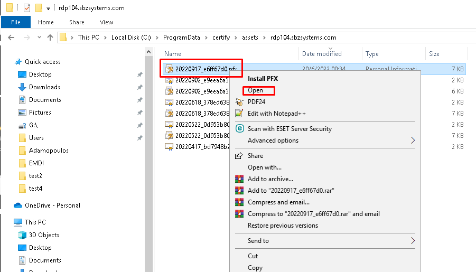476x272 pixels.
Task: Open the quick access toolbar customize dropdown
Action: [49, 8]
